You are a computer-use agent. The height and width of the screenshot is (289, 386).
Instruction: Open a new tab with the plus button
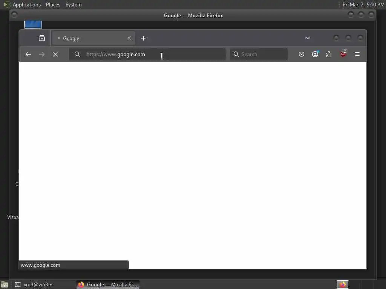point(144,38)
